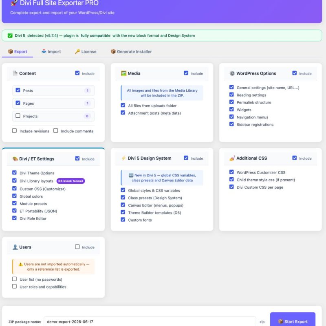Switch to the Export tab
This screenshot has height=326, width=326.
tap(18, 52)
